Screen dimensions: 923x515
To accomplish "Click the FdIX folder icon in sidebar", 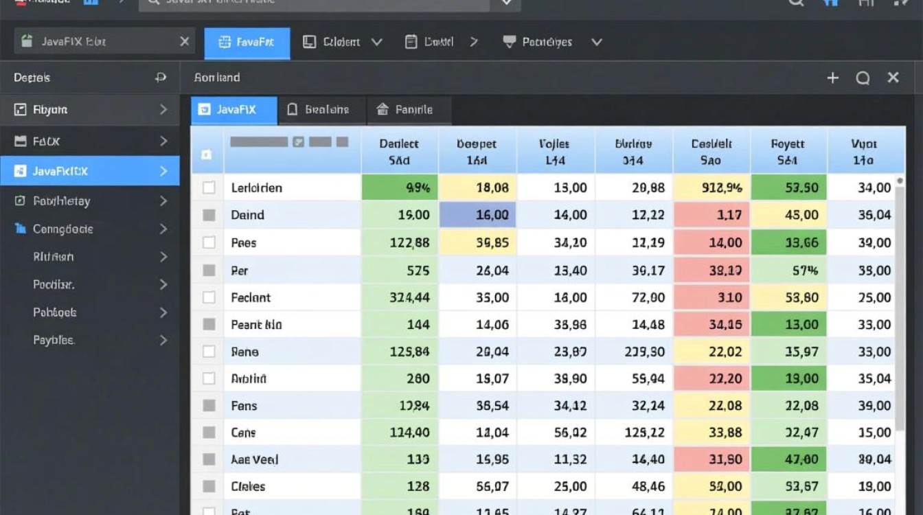I will tap(21, 141).
